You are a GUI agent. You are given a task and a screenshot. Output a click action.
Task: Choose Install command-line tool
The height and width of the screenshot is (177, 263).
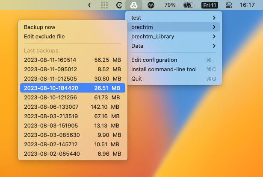pos(174,69)
